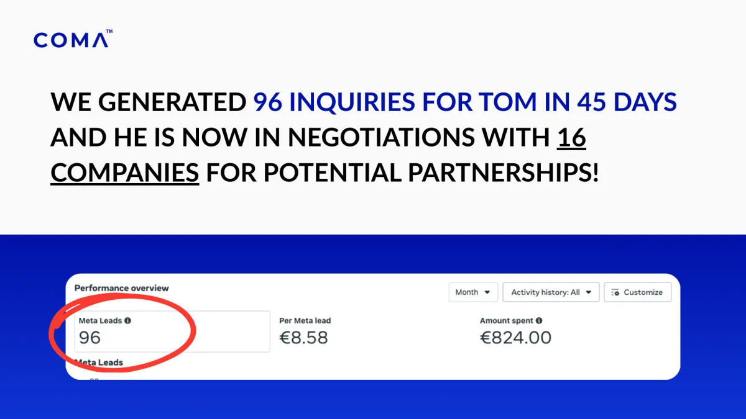
Task: Click the info icon next to Amount spent
Action: point(539,321)
